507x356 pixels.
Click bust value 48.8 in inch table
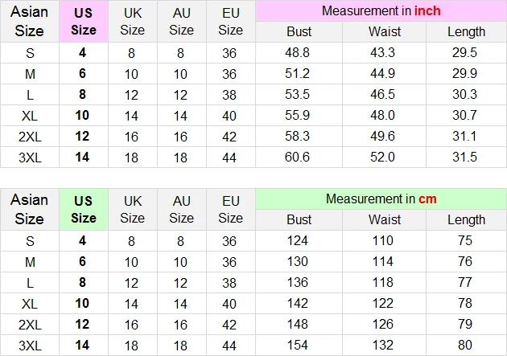(x=299, y=52)
